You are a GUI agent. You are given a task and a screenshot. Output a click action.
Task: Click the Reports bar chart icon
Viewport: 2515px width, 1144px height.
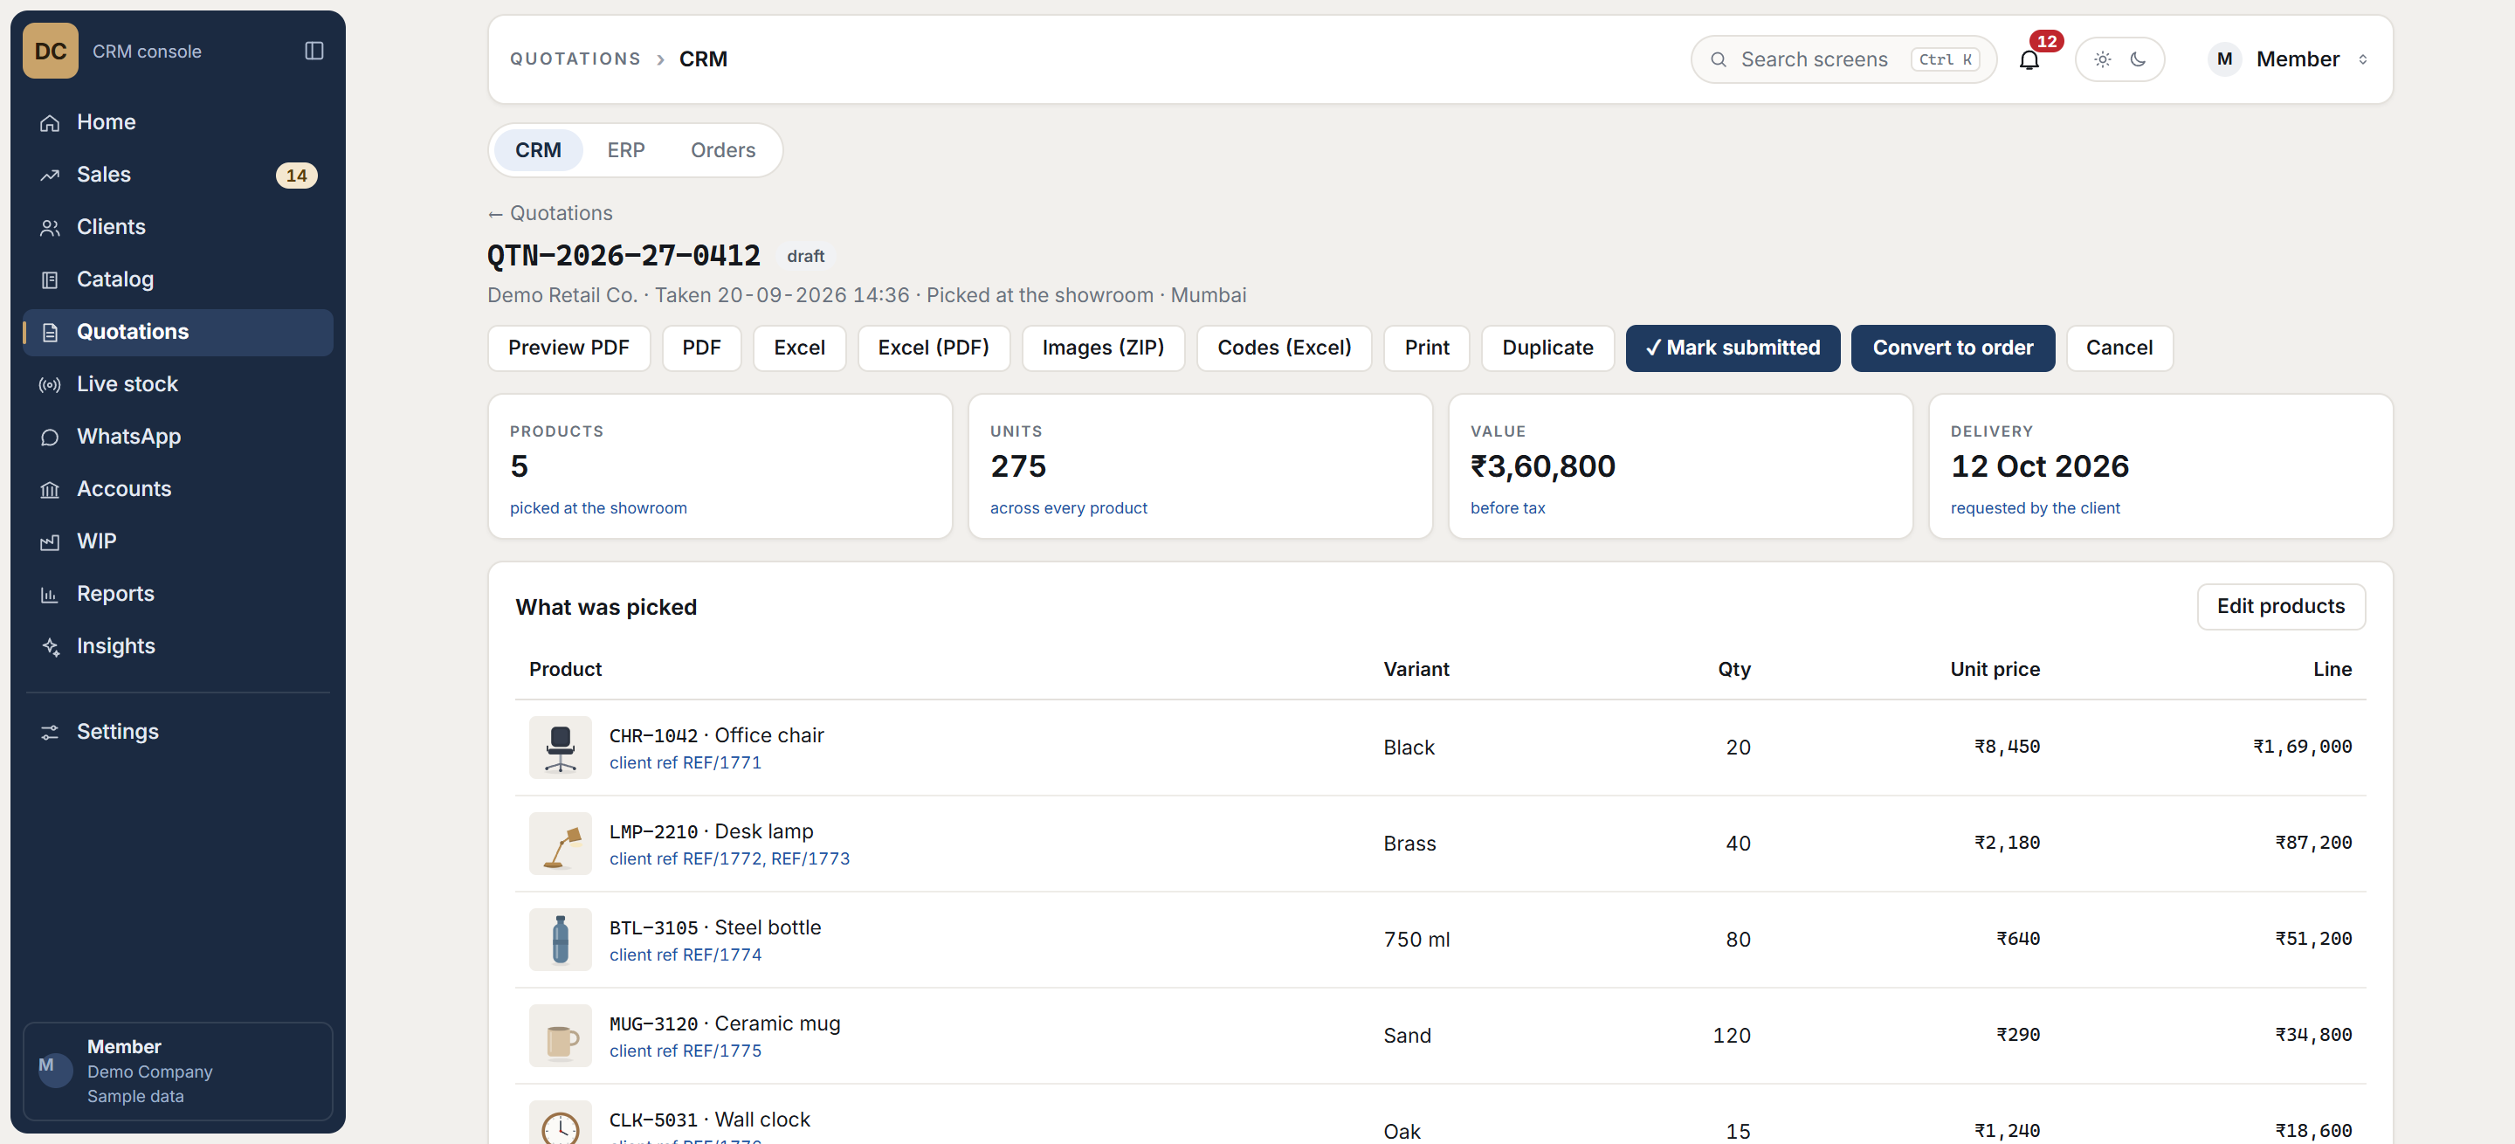[x=50, y=595]
